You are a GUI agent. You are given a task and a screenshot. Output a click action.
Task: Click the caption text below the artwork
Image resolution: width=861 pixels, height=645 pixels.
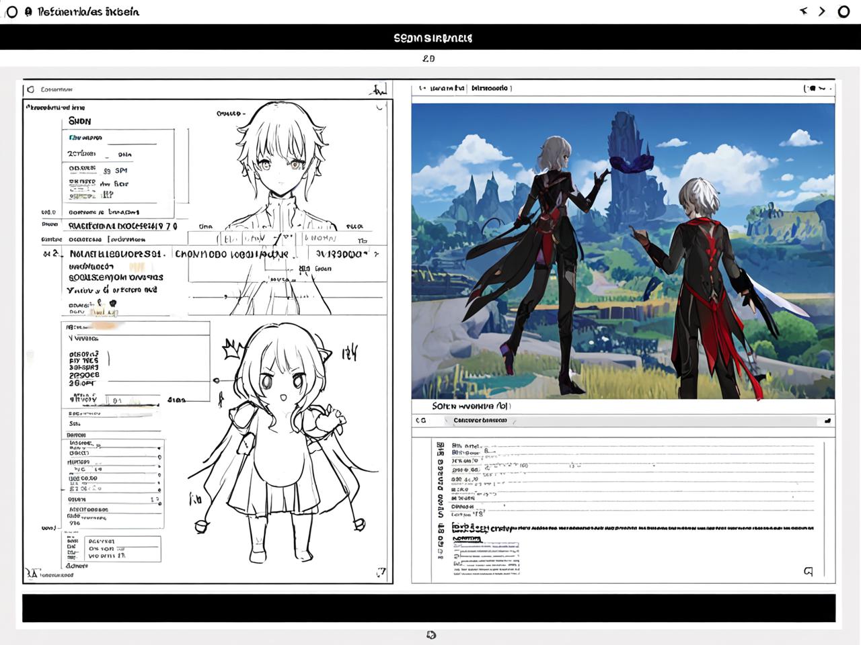click(472, 406)
